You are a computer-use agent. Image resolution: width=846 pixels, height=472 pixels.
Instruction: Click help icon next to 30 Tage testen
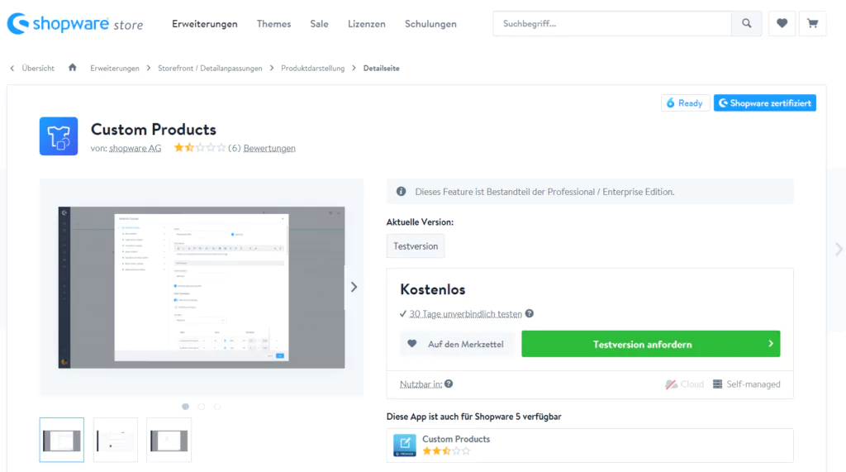(530, 313)
